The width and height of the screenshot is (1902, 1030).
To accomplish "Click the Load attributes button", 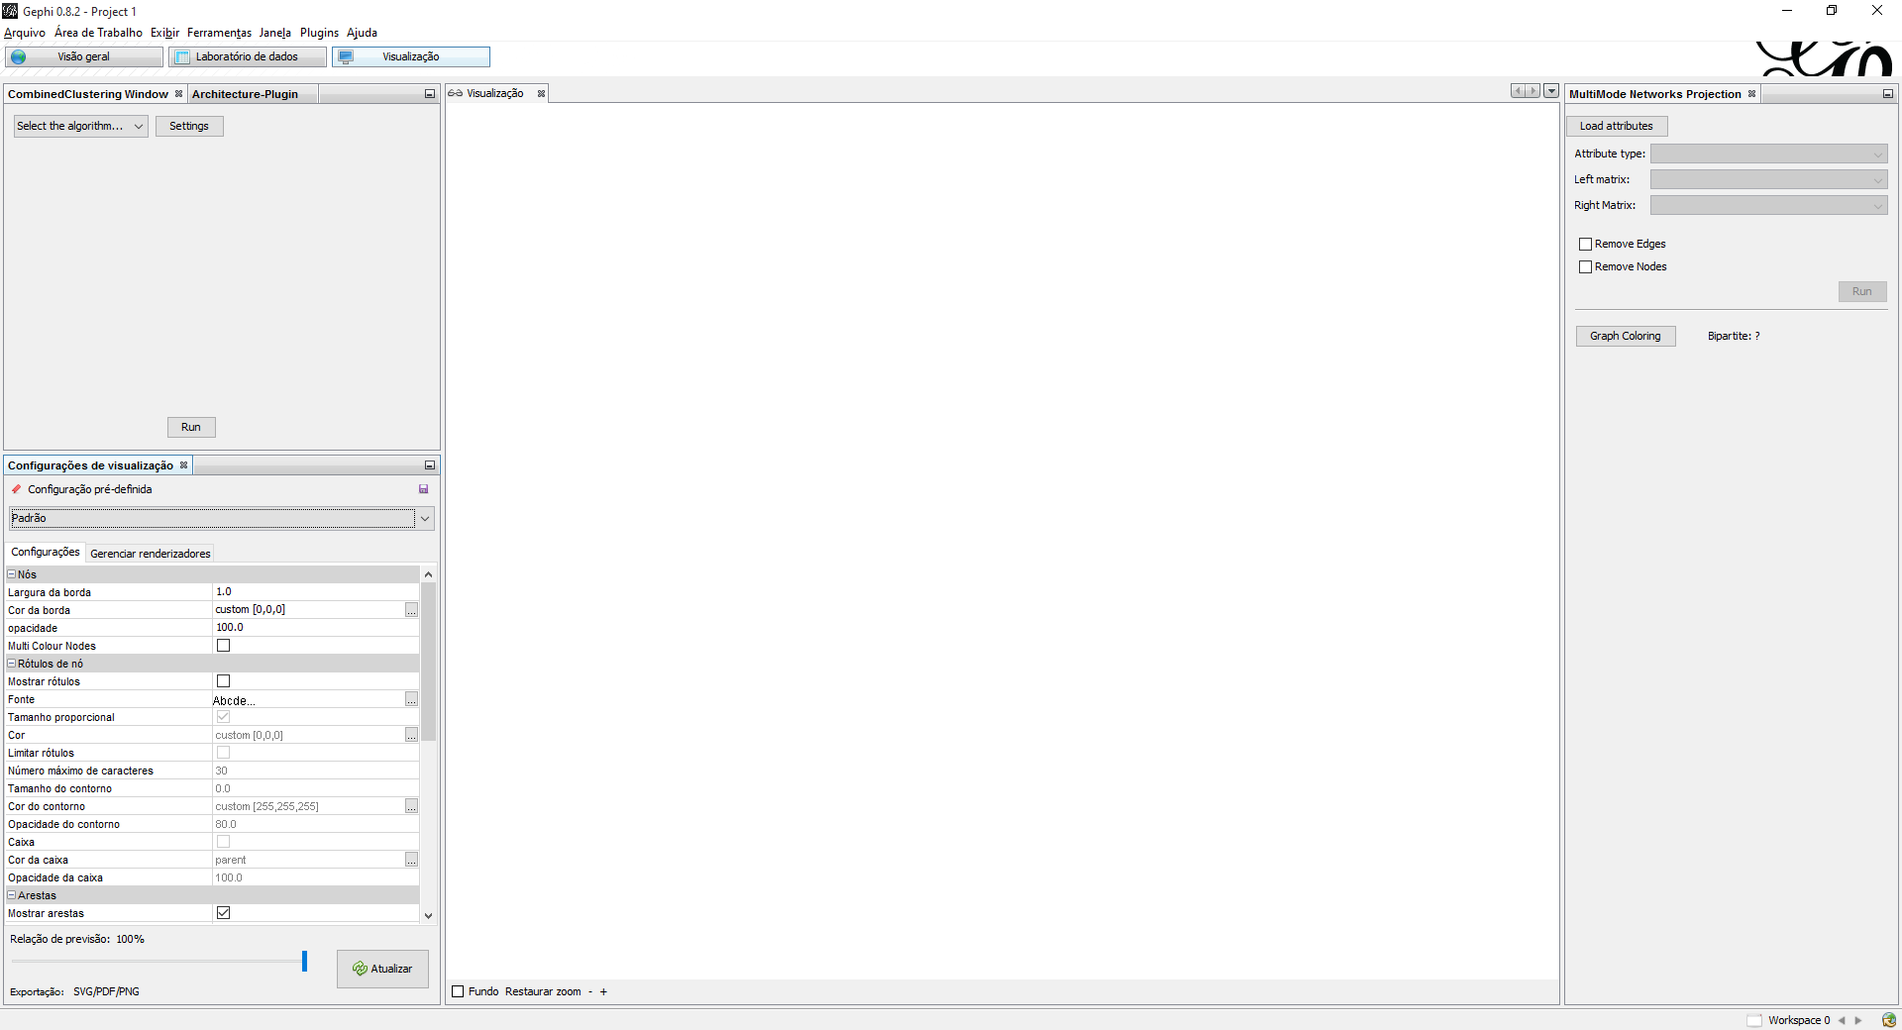I will tap(1617, 126).
